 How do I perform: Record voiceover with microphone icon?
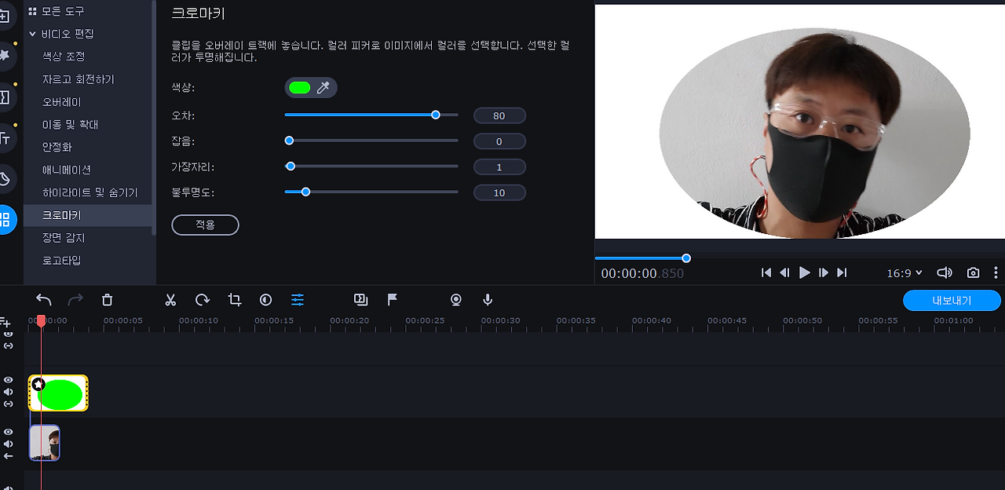[488, 300]
